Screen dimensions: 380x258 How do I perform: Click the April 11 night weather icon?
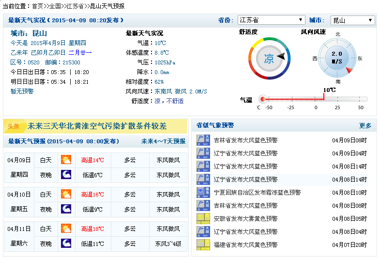pos(65,243)
